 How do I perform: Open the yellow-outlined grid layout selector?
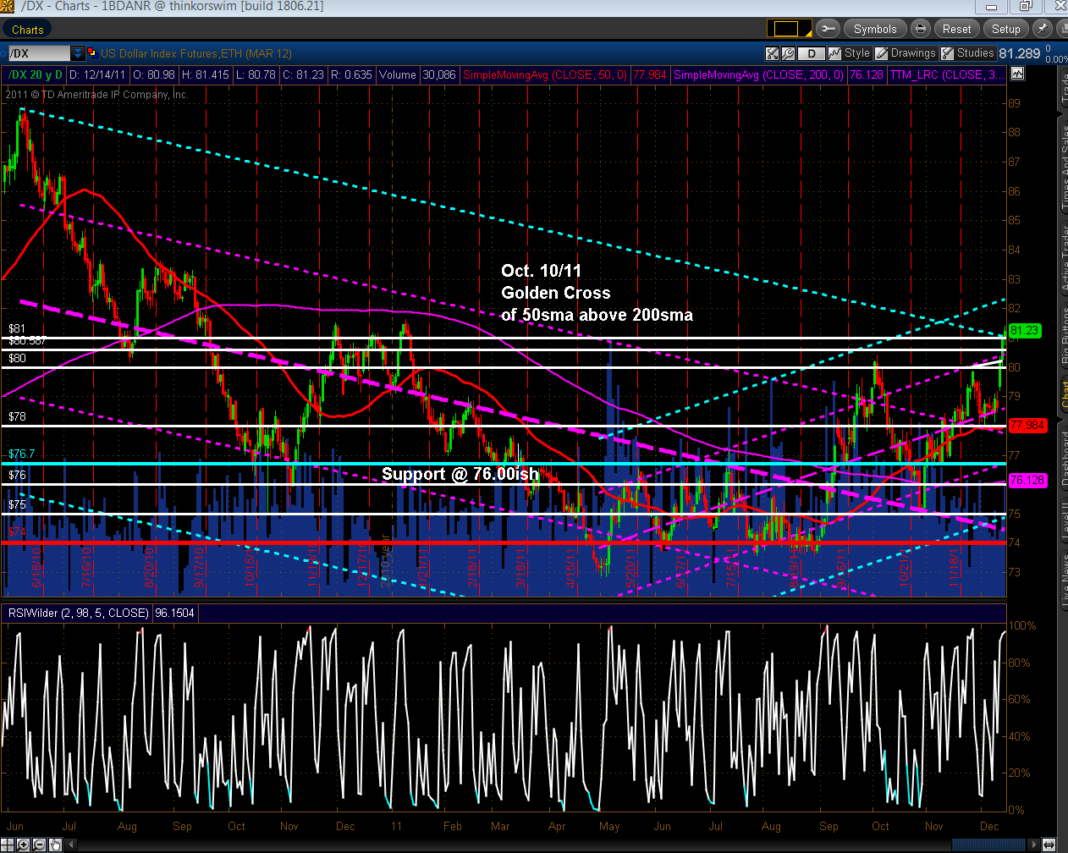[788, 29]
